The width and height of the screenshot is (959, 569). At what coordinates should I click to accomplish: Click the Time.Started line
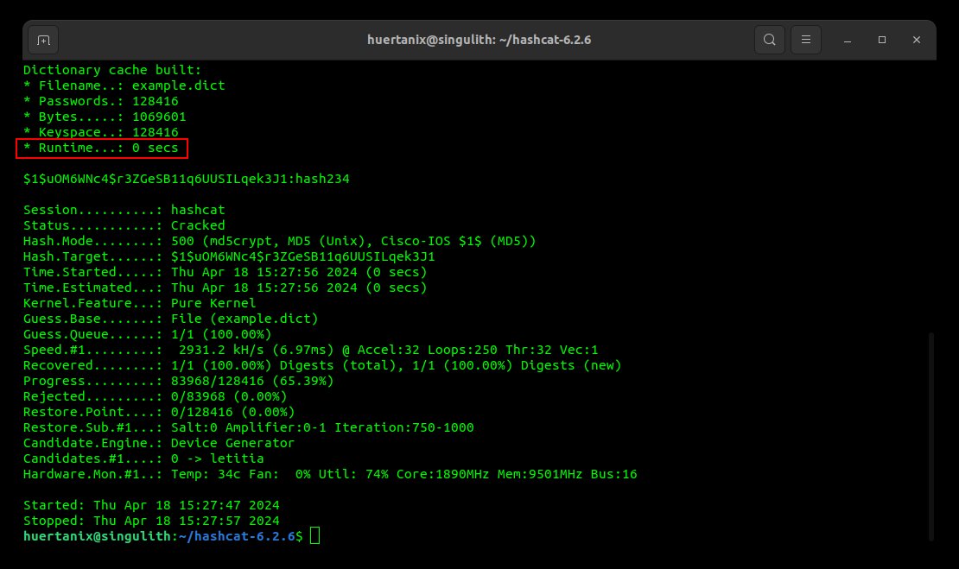click(225, 272)
